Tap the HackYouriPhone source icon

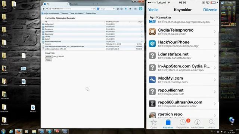(152, 44)
